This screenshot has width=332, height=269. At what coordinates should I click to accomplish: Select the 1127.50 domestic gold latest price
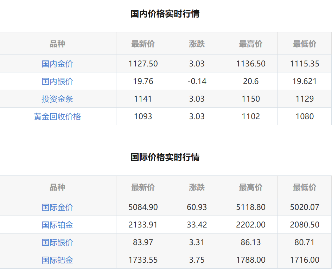143,64
